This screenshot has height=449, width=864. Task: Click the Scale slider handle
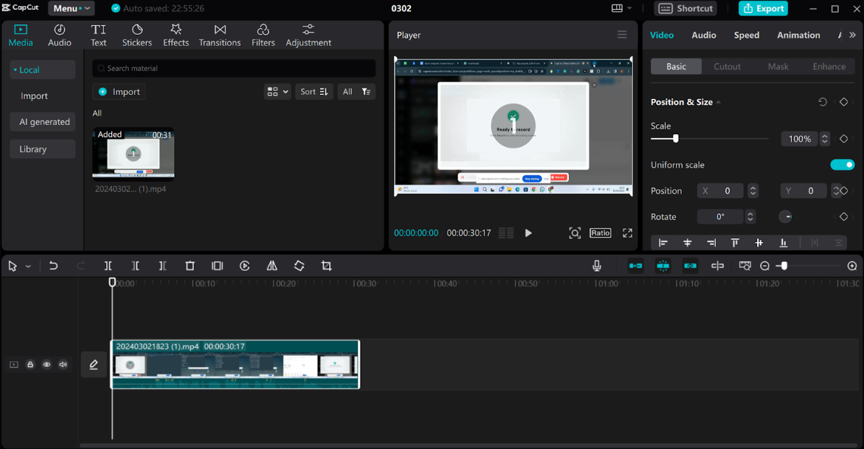(x=676, y=139)
